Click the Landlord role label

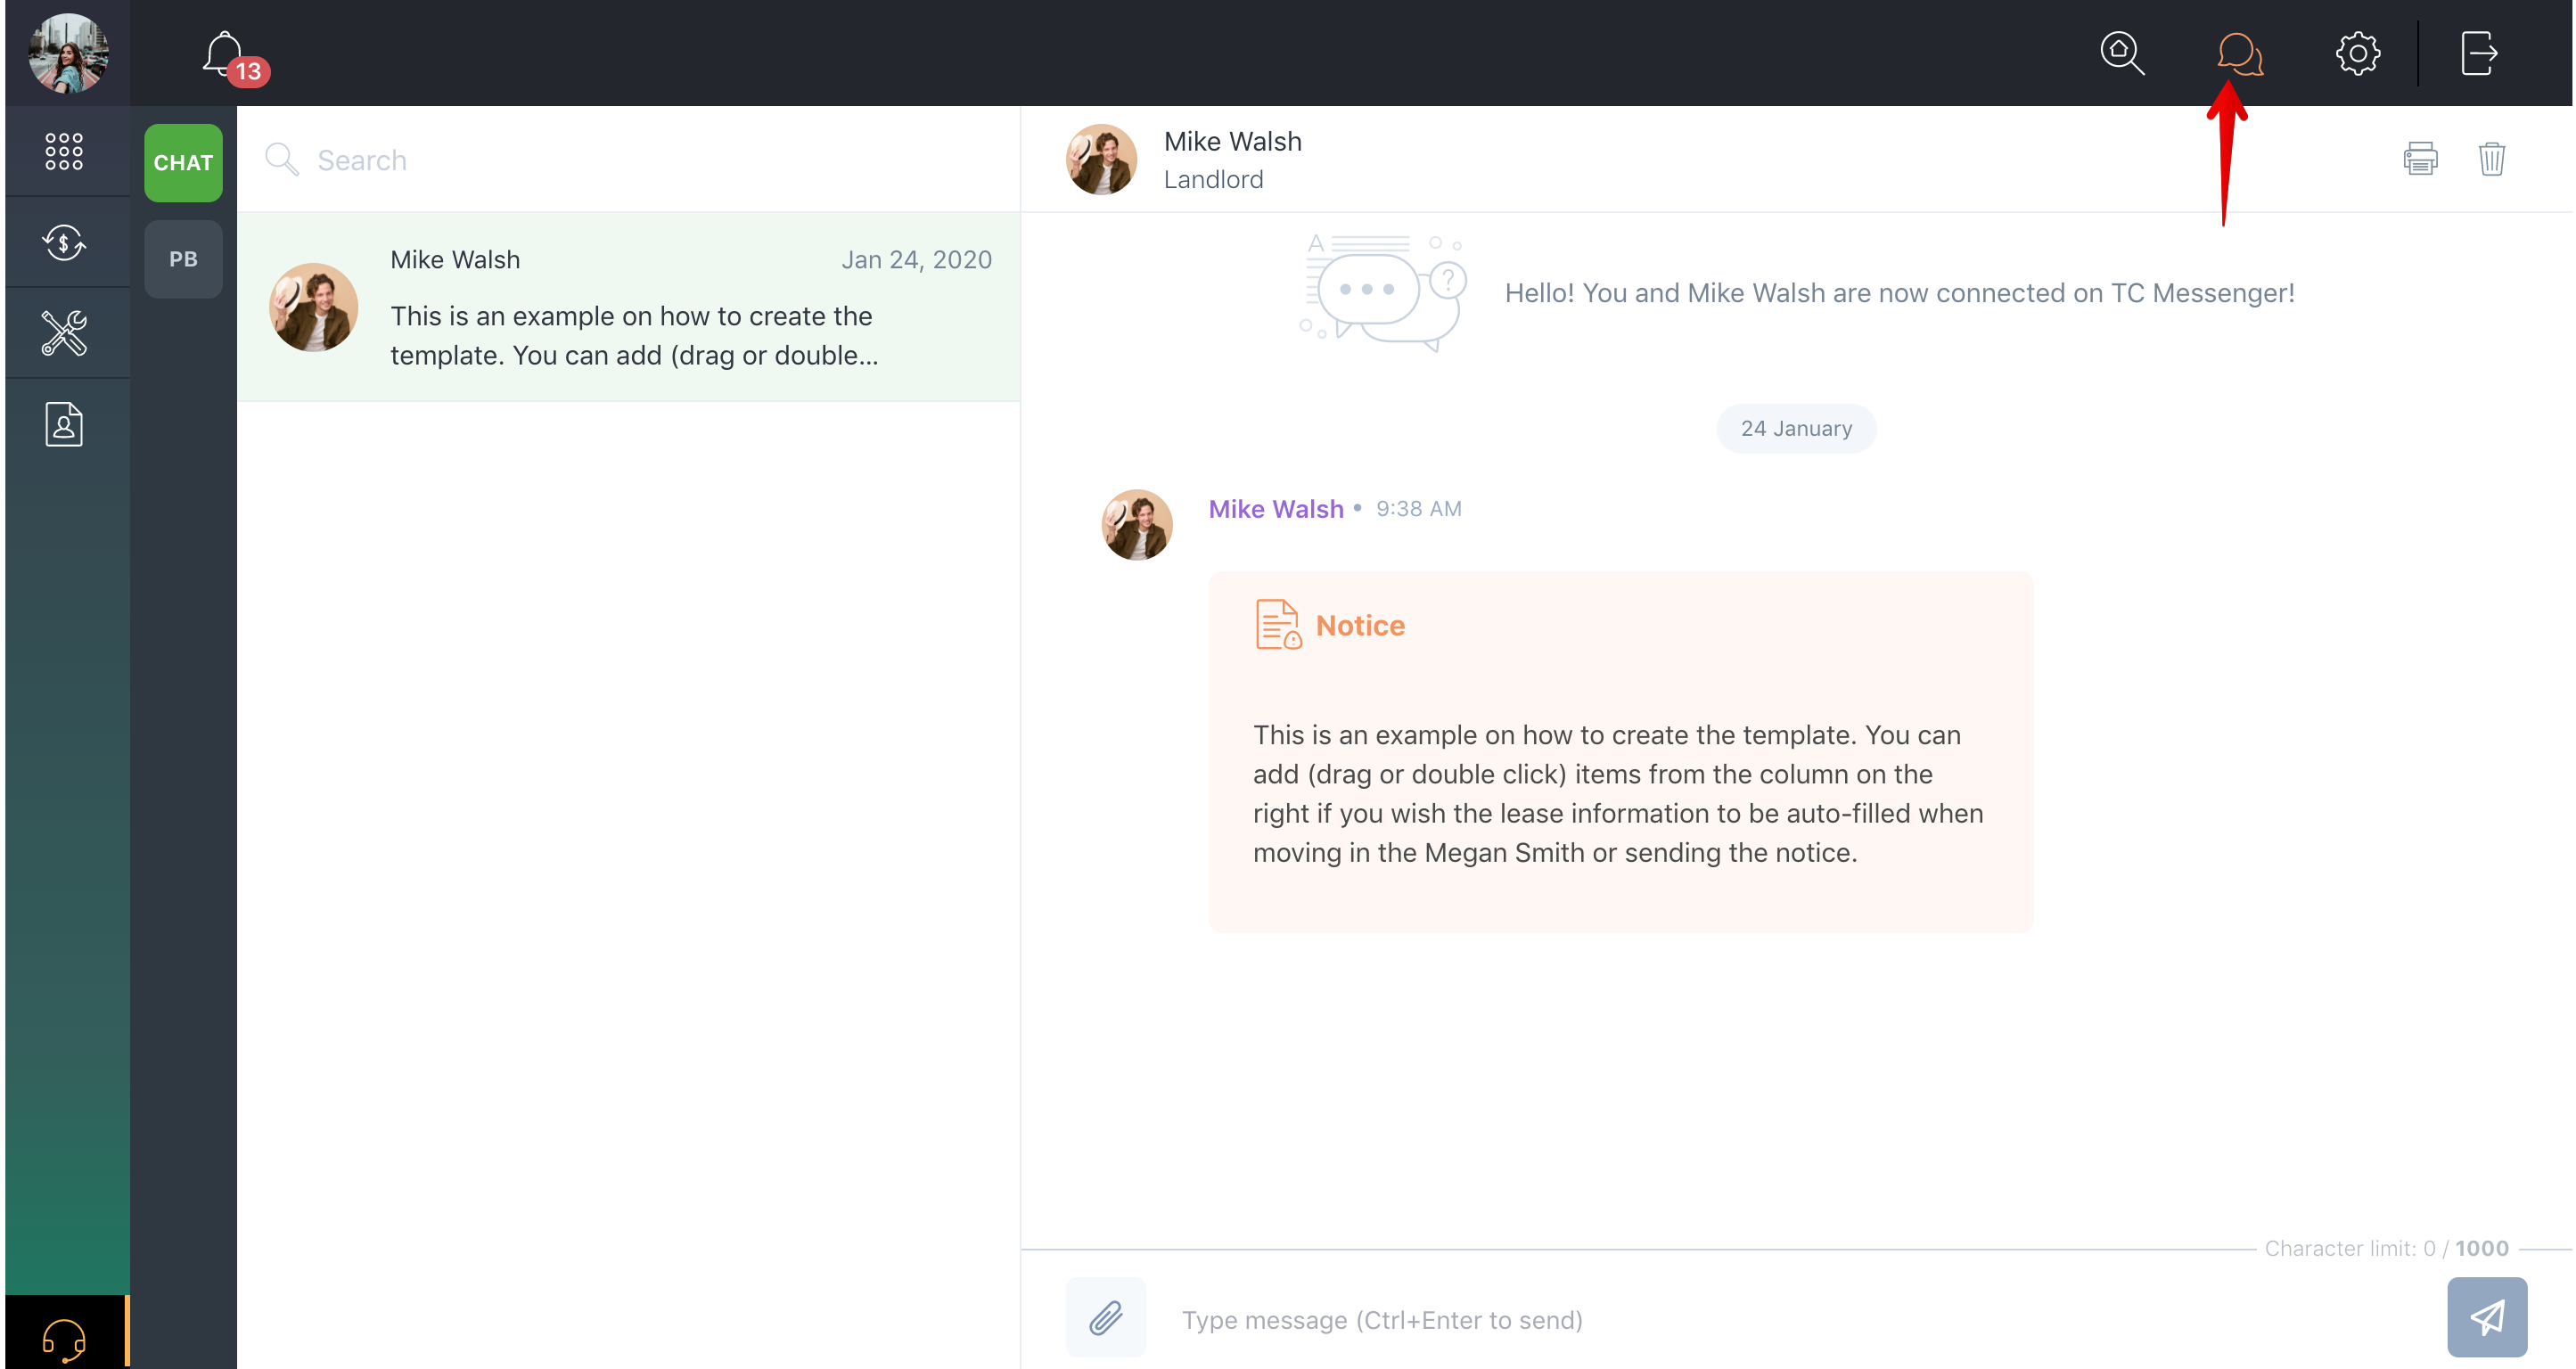(x=1213, y=180)
